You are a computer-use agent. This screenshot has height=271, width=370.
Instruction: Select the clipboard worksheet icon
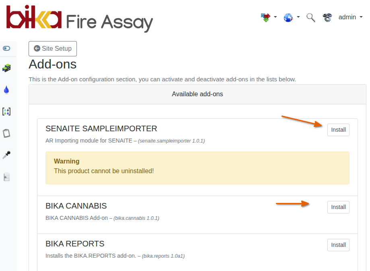pos(6,133)
